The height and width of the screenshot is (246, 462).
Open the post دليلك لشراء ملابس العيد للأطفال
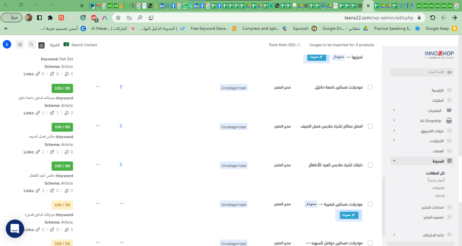(335, 165)
